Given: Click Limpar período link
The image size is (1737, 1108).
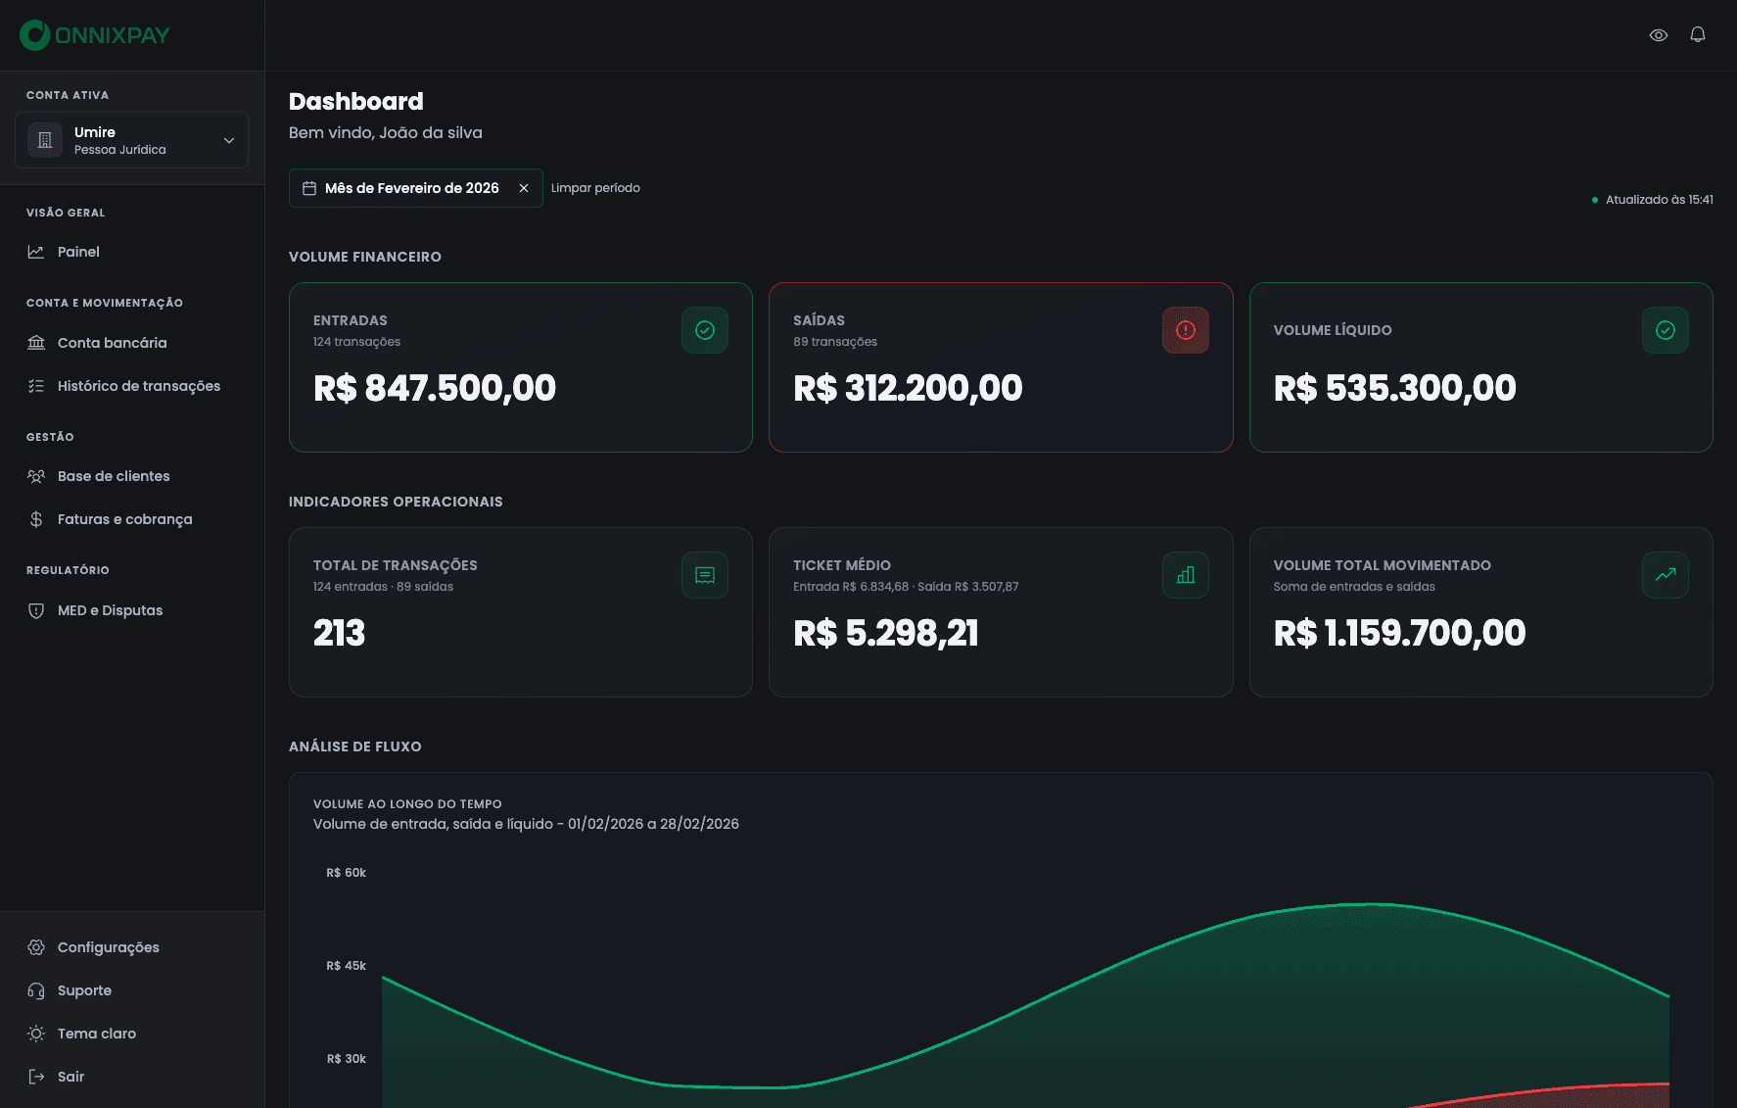Looking at the screenshot, I should 595,188.
